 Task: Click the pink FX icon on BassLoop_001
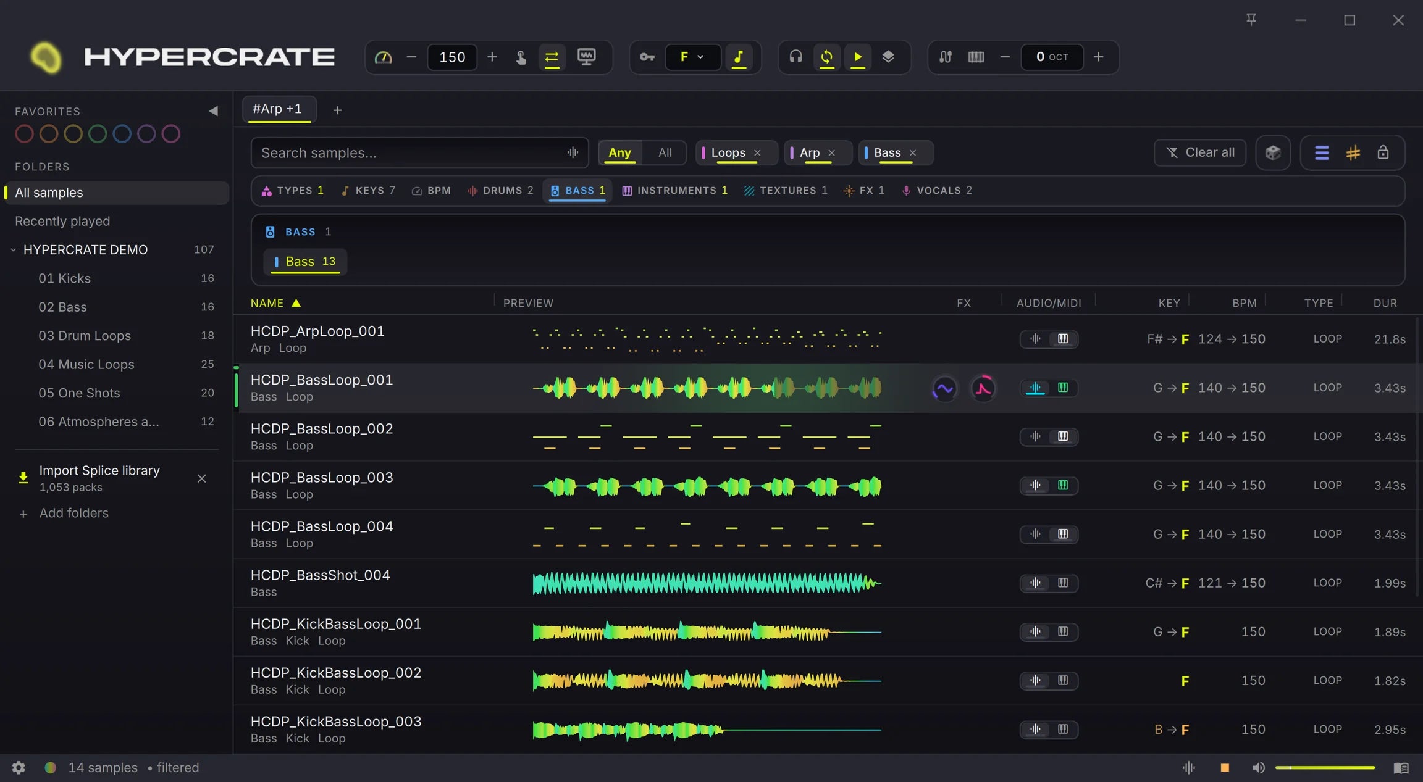983,388
